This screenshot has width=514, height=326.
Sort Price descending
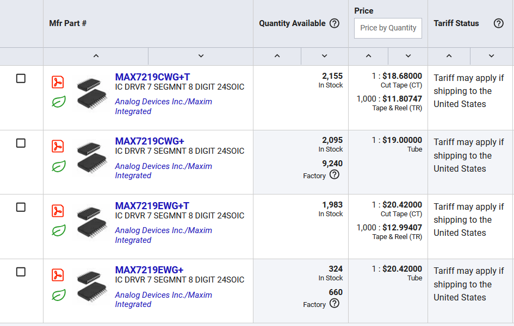point(408,56)
